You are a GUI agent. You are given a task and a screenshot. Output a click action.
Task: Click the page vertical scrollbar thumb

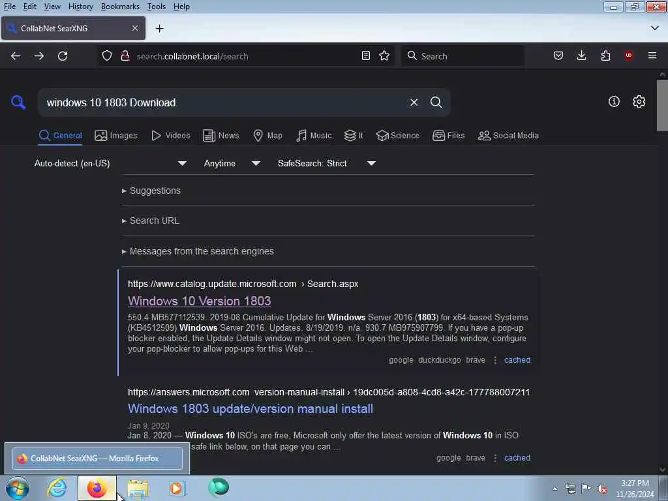(661, 105)
